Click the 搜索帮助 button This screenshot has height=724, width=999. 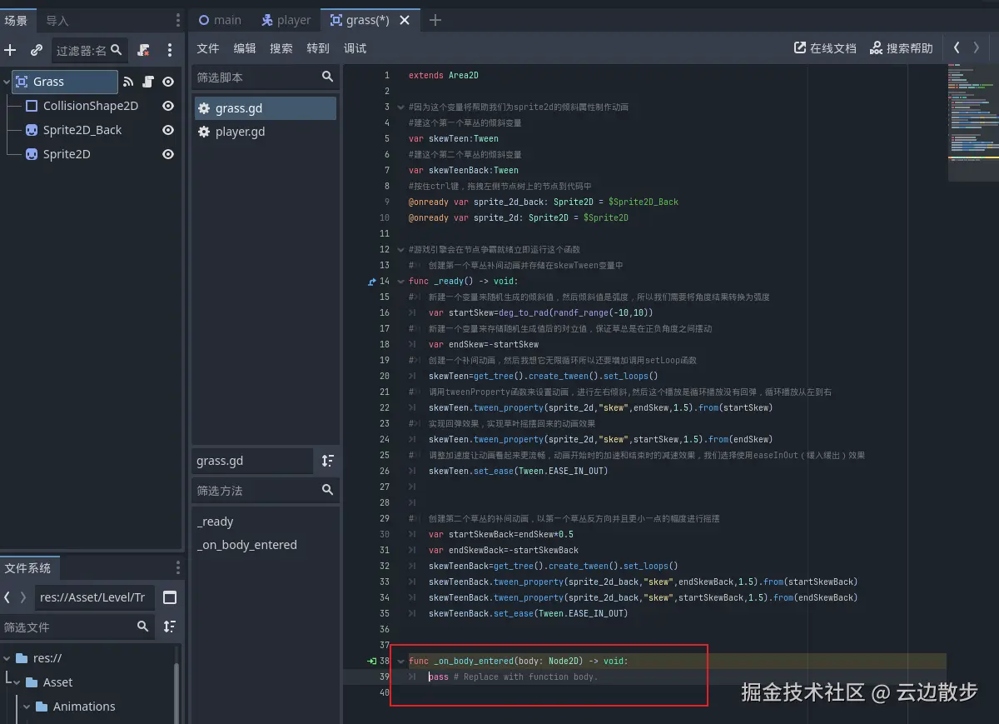click(x=901, y=48)
